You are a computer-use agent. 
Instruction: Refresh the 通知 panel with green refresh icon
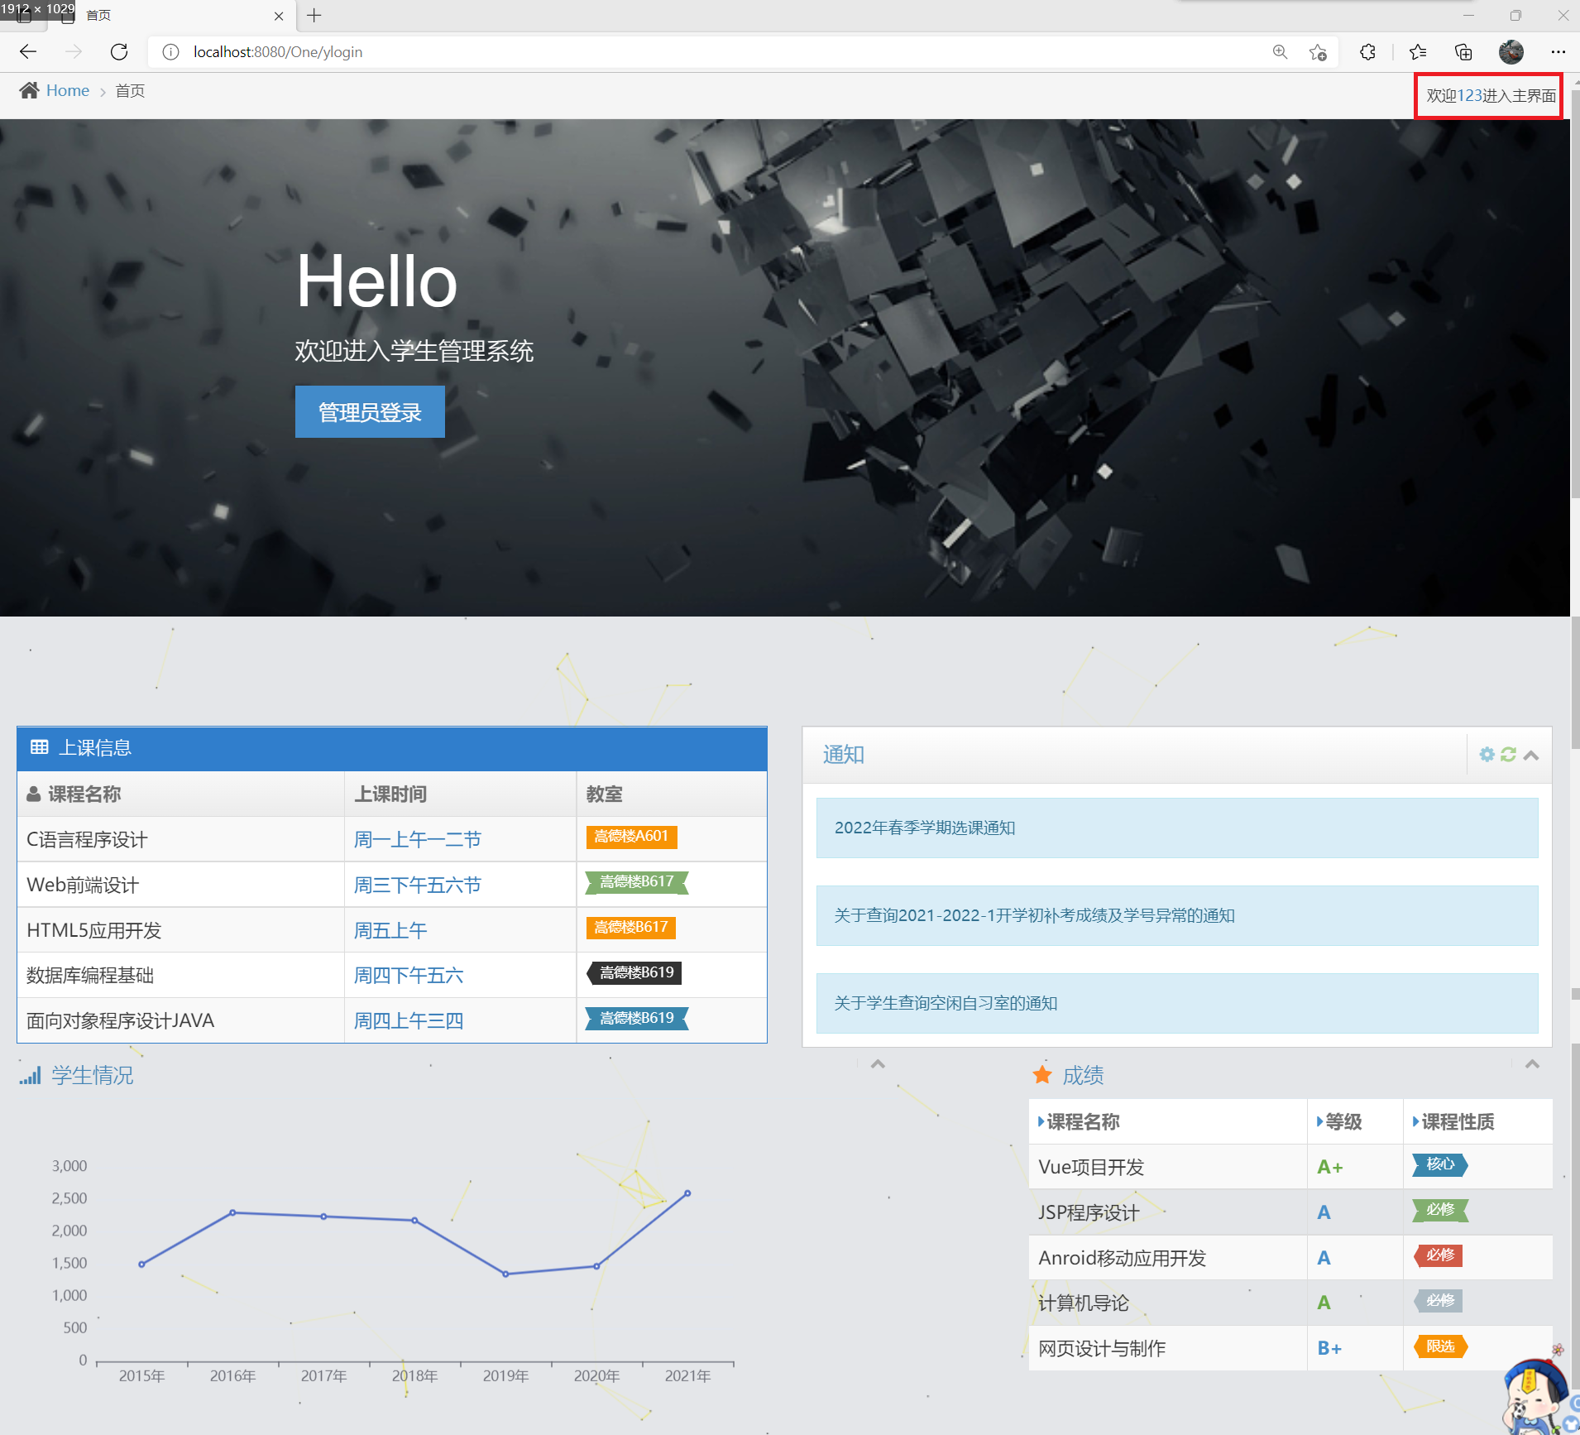coord(1507,754)
